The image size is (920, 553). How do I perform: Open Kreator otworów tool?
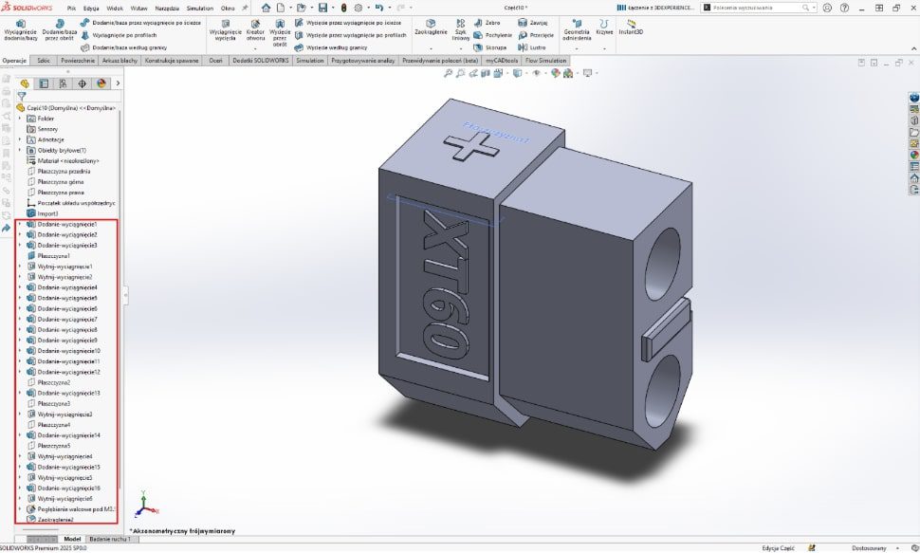click(255, 30)
